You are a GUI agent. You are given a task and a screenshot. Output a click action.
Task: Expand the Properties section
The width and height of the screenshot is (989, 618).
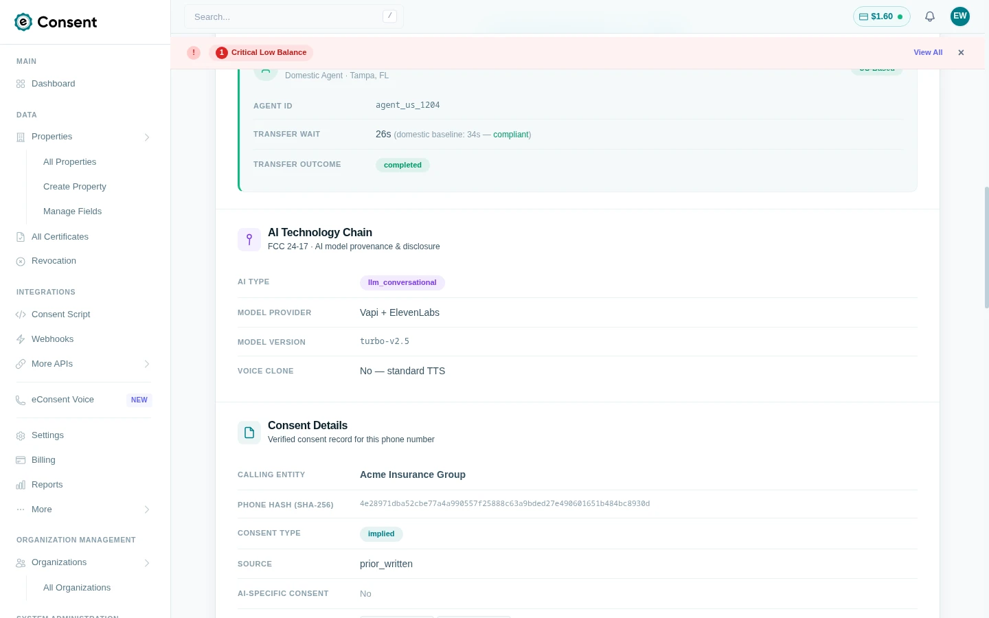point(147,137)
